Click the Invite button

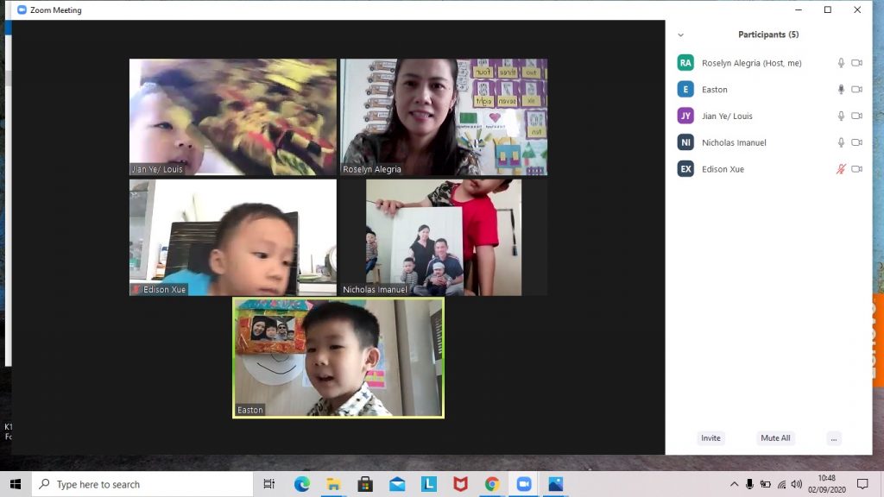coord(710,438)
